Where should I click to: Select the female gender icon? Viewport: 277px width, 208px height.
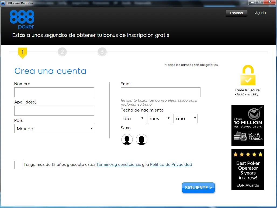tap(141, 139)
